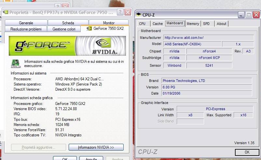
Task: Click the Link Width x8 field
Action: coord(190,115)
